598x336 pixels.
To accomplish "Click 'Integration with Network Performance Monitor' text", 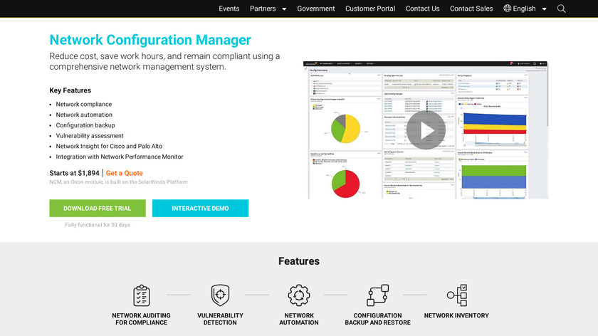I will 120,157.
